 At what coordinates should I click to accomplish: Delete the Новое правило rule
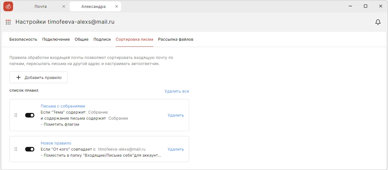tap(176, 149)
